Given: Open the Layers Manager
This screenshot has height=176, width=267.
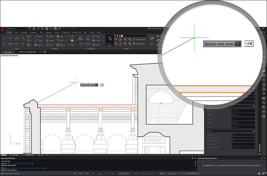Looking at the screenshot, I should [x=109, y=41].
